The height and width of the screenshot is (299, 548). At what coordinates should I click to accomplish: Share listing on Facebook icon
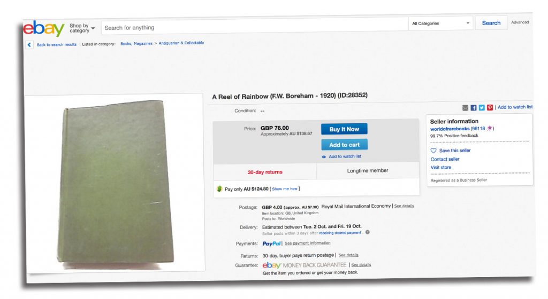click(x=474, y=108)
